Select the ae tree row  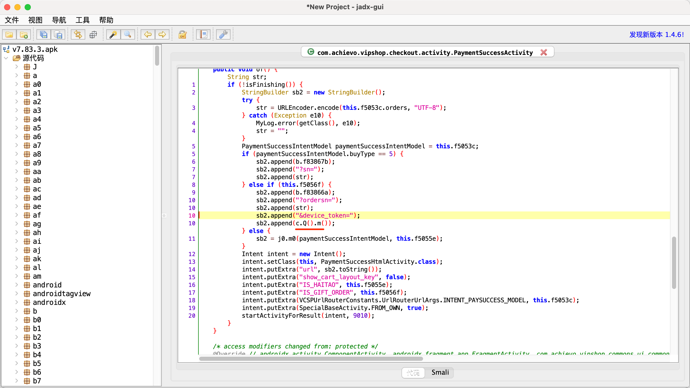32,207
